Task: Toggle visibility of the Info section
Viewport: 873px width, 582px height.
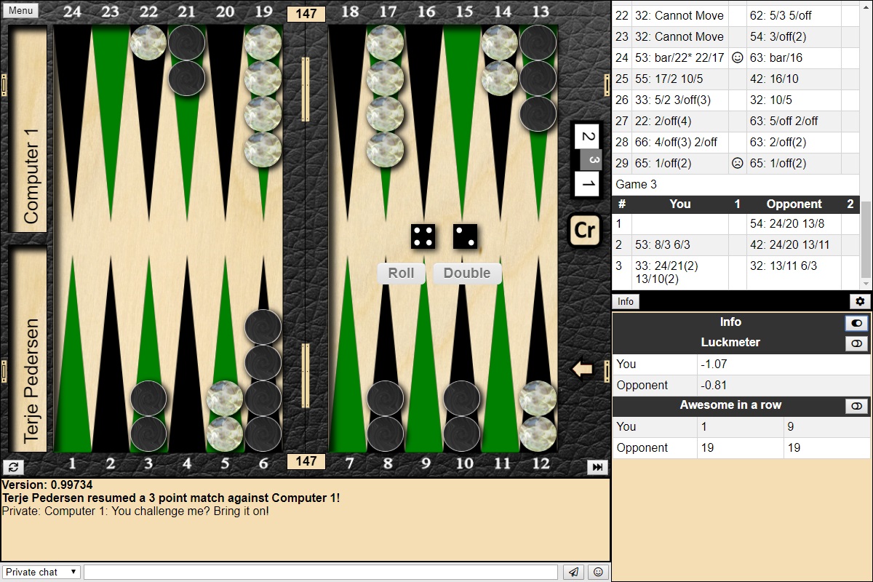Action: click(856, 323)
